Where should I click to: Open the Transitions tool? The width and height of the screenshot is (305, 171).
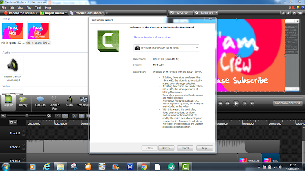click(x=82, y=102)
